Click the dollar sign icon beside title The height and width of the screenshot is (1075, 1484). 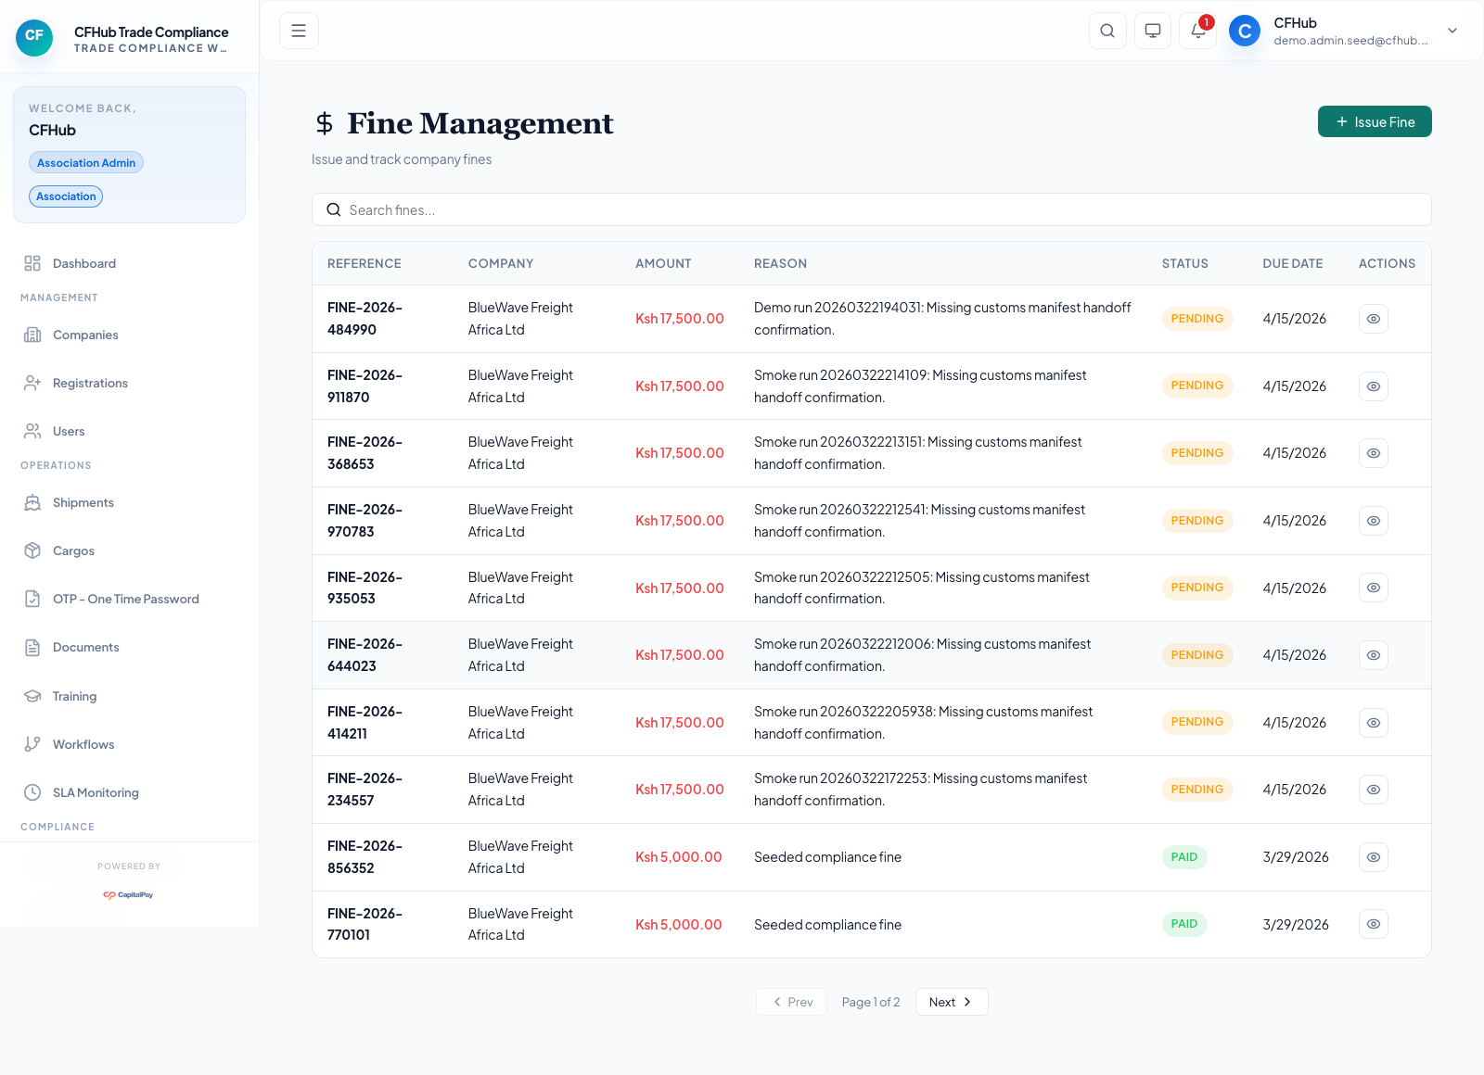tap(325, 123)
